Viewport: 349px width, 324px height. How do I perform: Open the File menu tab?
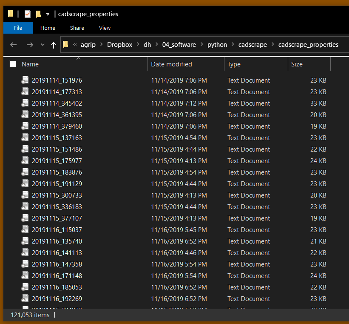click(x=18, y=28)
